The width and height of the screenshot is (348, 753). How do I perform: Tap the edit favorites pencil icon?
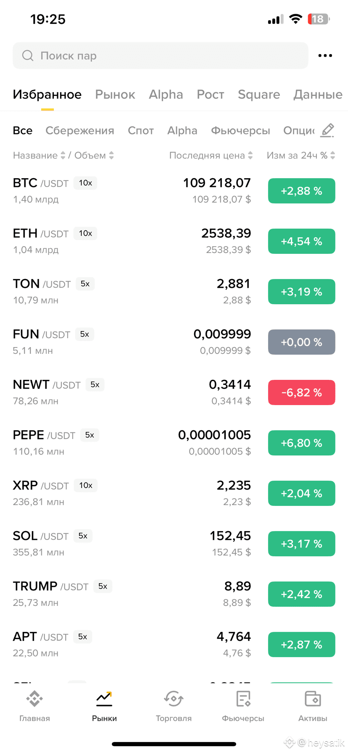coord(327,130)
